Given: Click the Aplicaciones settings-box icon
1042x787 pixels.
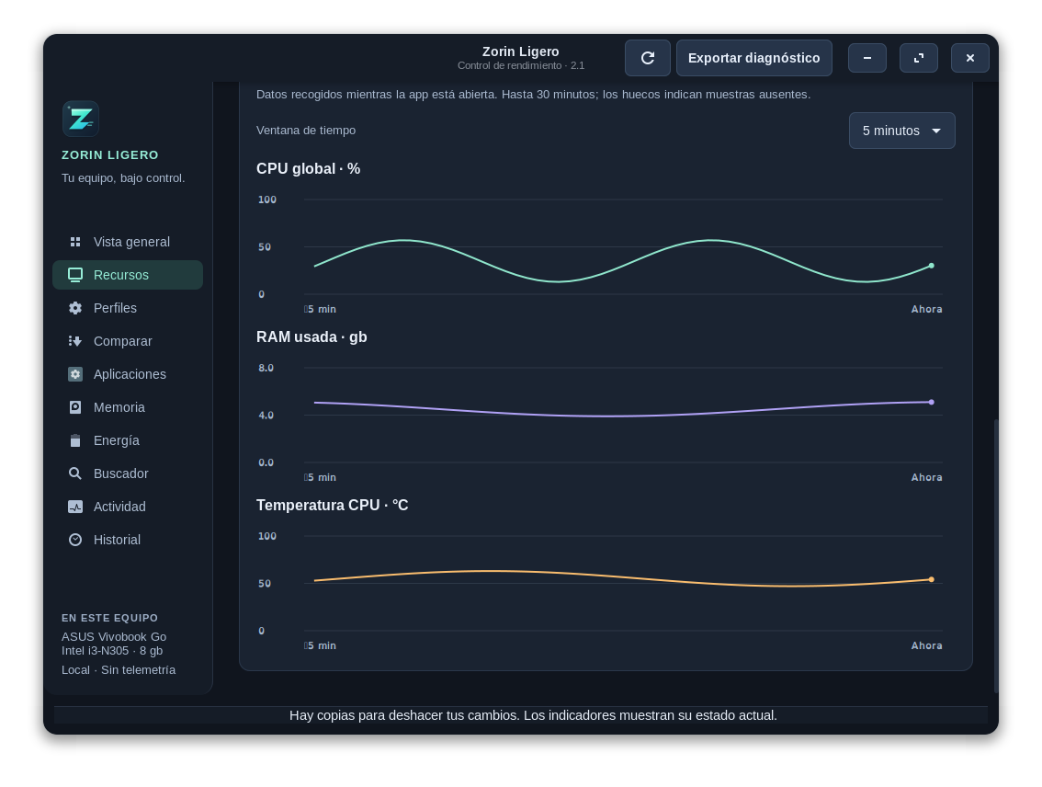Looking at the screenshot, I should [75, 374].
